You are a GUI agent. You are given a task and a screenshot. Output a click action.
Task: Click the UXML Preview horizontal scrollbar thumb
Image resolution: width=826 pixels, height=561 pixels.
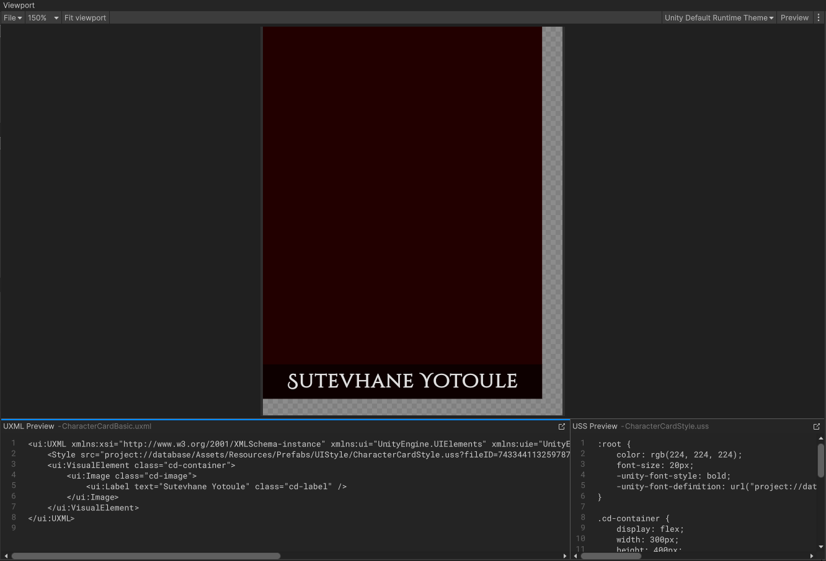click(x=146, y=556)
